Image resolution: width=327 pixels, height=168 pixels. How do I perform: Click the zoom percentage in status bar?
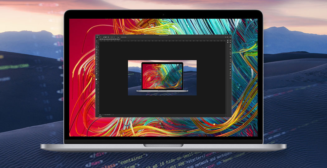coord(100,114)
